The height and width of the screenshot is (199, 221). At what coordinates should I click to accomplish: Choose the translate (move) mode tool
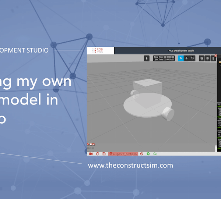pos(186,58)
